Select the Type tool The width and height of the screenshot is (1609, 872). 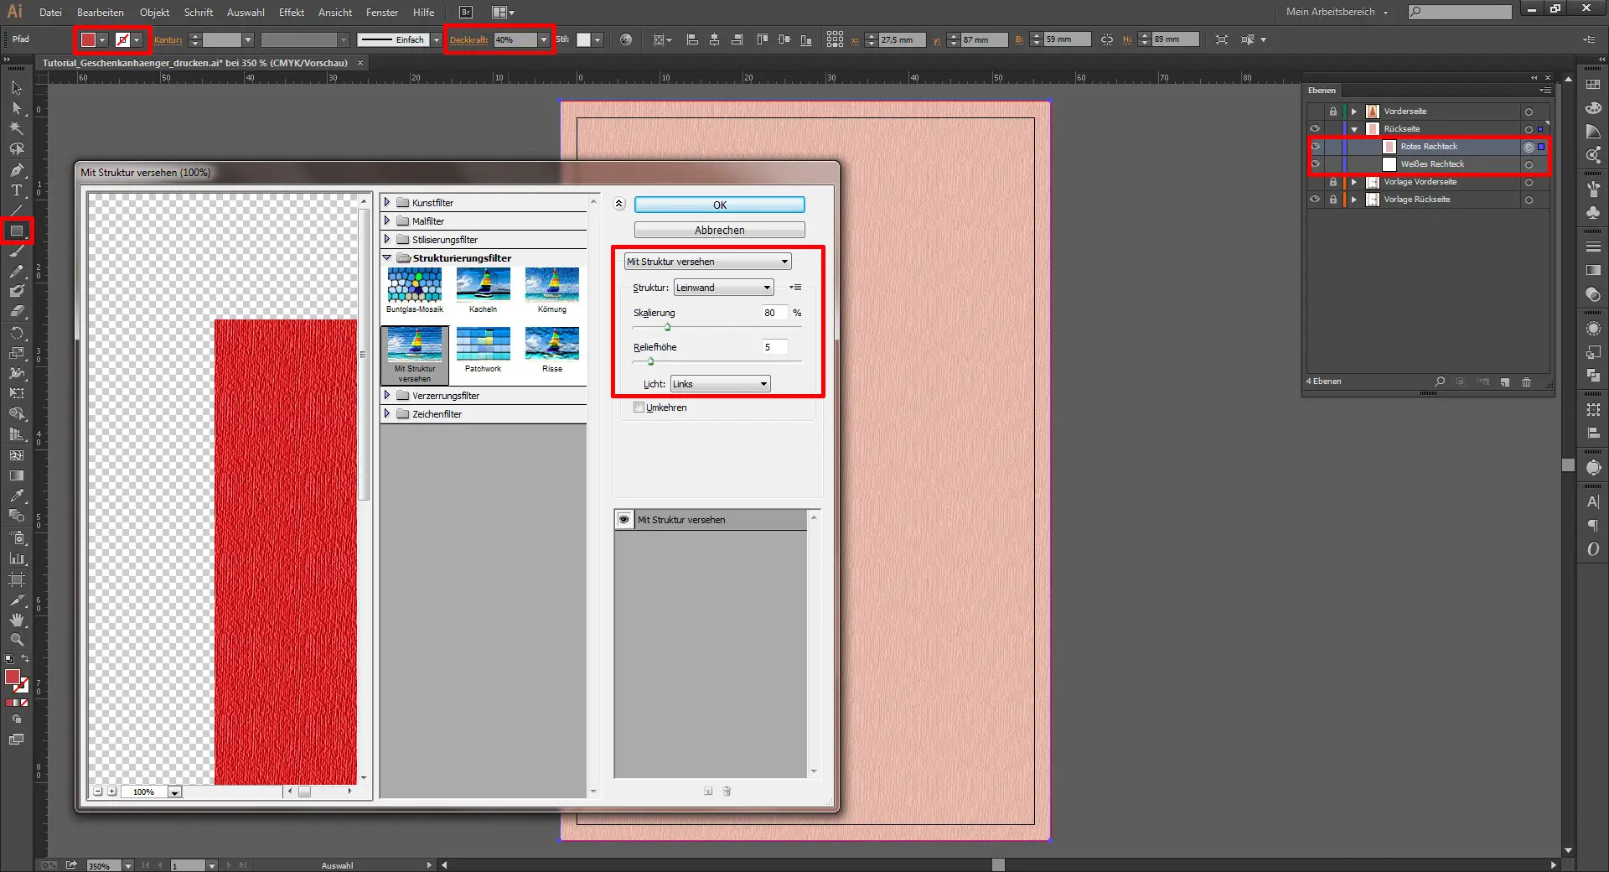[x=17, y=190]
